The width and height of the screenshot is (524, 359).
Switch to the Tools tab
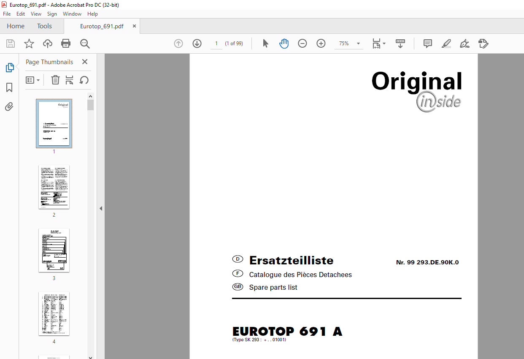(44, 26)
